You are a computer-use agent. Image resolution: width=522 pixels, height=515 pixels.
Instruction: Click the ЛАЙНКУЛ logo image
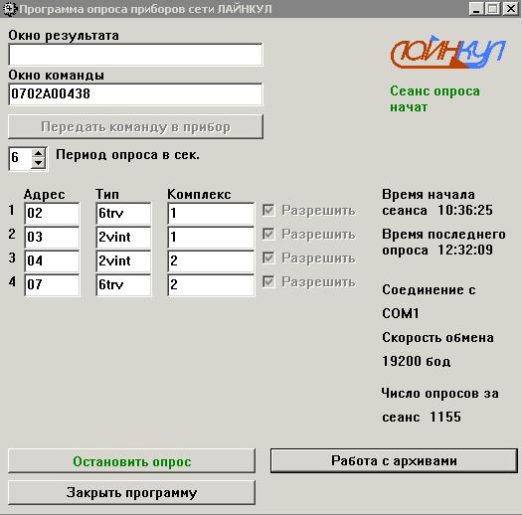point(447,53)
